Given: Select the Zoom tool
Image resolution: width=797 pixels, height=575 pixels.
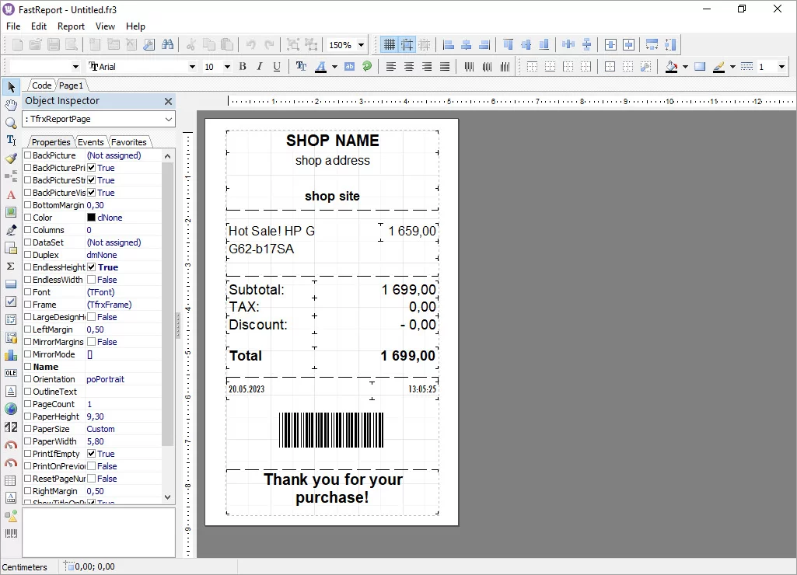Looking at the screenshot, I should (10, 122).
